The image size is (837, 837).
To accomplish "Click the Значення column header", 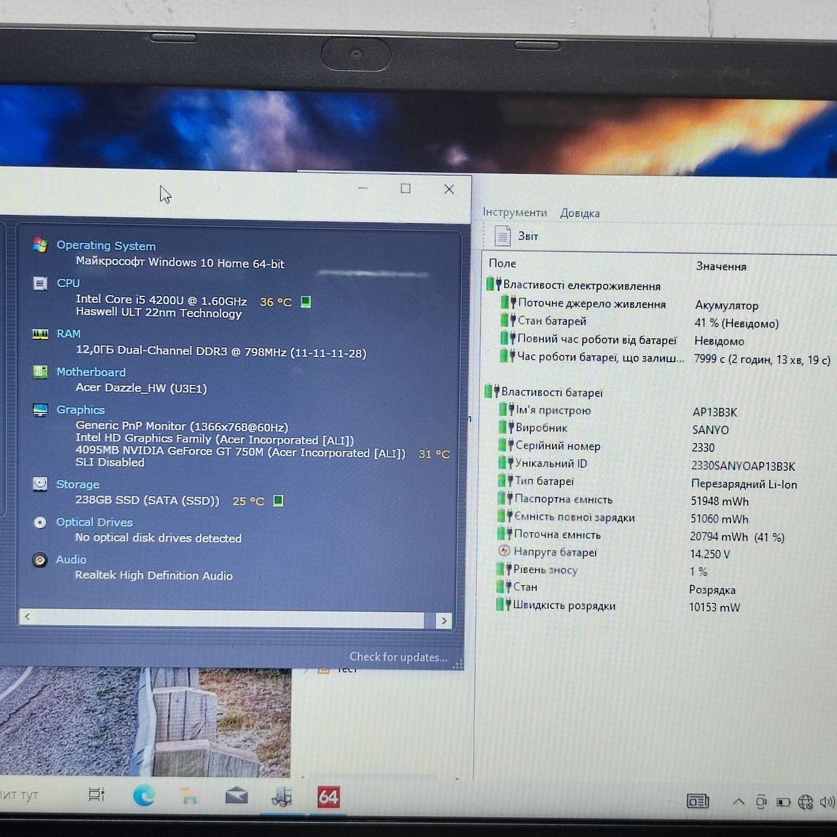I will (721, 266).
